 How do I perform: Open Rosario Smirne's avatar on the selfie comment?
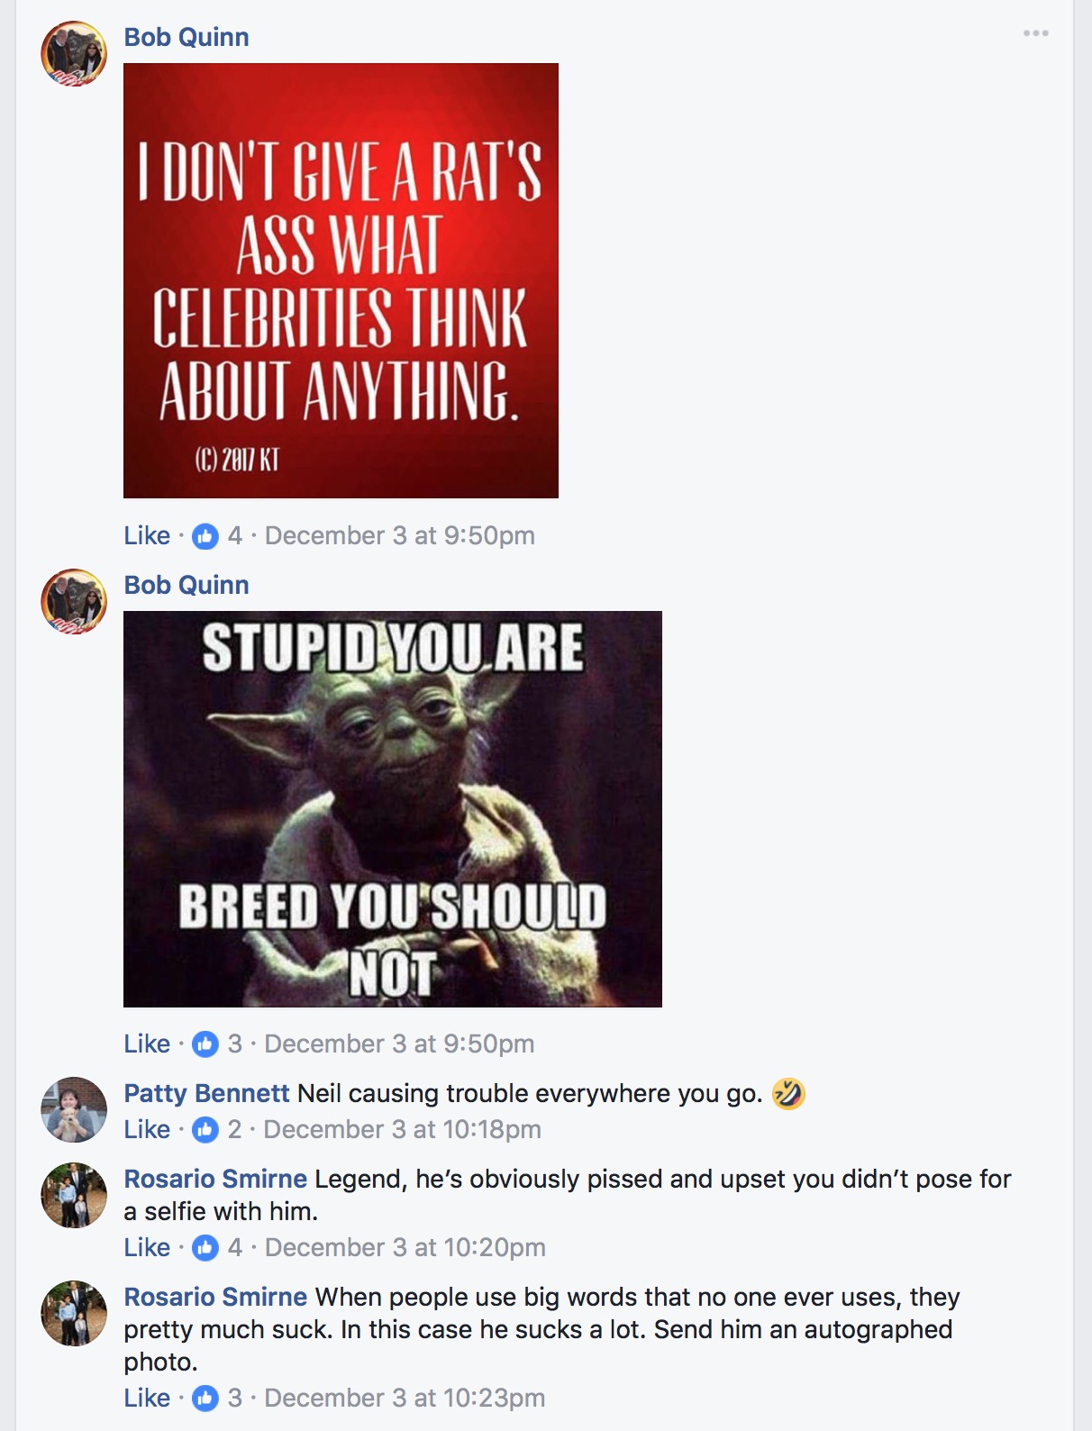[x=74, y=1196]
